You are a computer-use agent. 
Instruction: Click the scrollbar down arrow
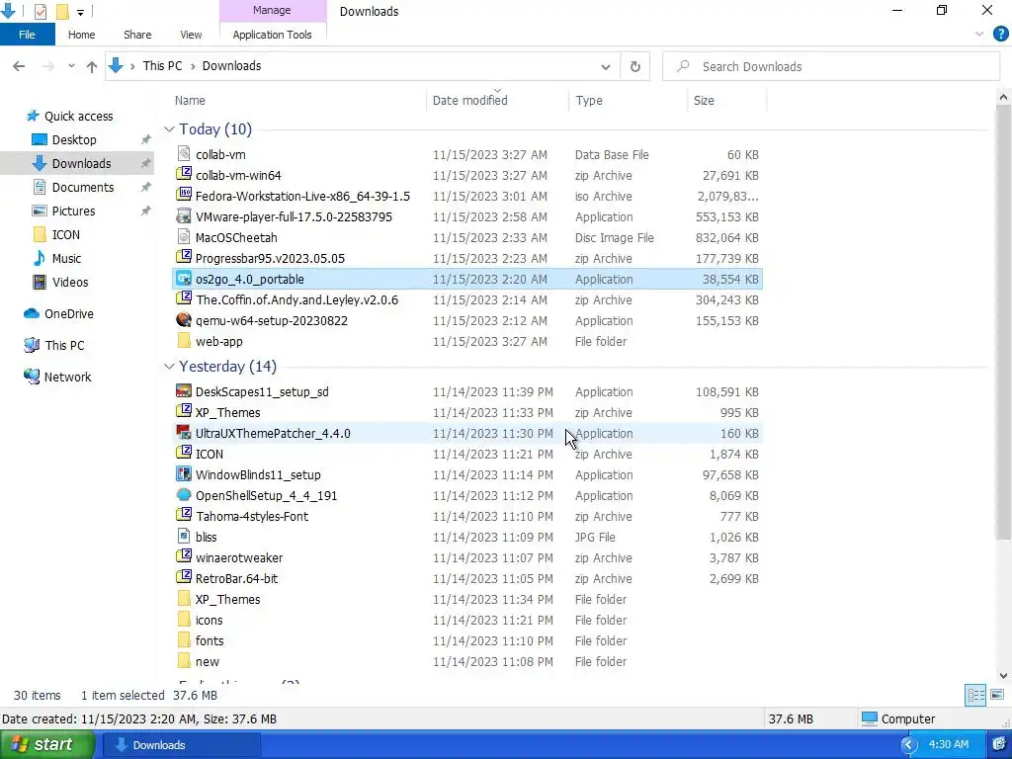pos(1003,676)
